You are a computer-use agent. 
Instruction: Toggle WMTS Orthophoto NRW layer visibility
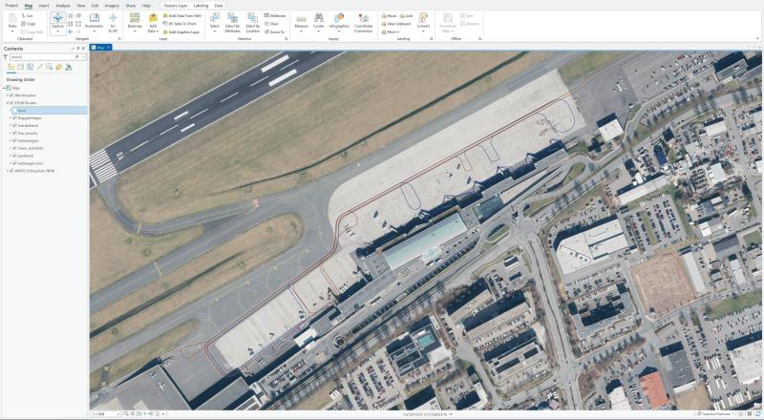[10, 172]
